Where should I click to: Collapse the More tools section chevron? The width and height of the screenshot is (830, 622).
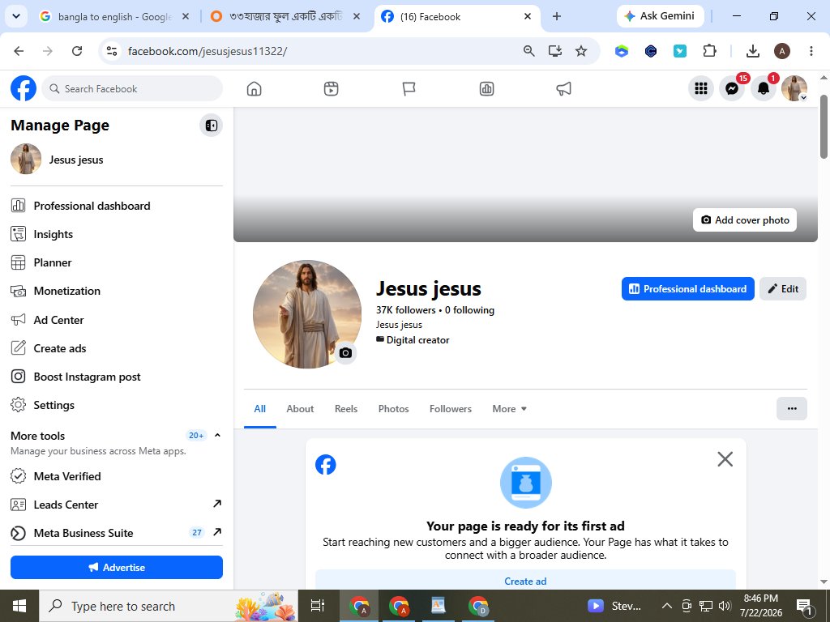point(217,435)
